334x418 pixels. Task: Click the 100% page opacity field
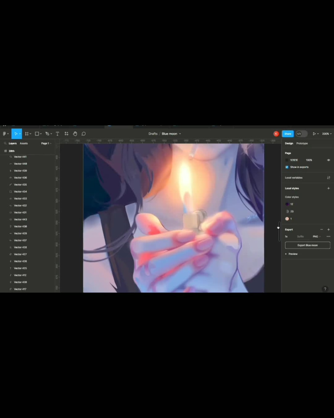[x=309, y=160]
